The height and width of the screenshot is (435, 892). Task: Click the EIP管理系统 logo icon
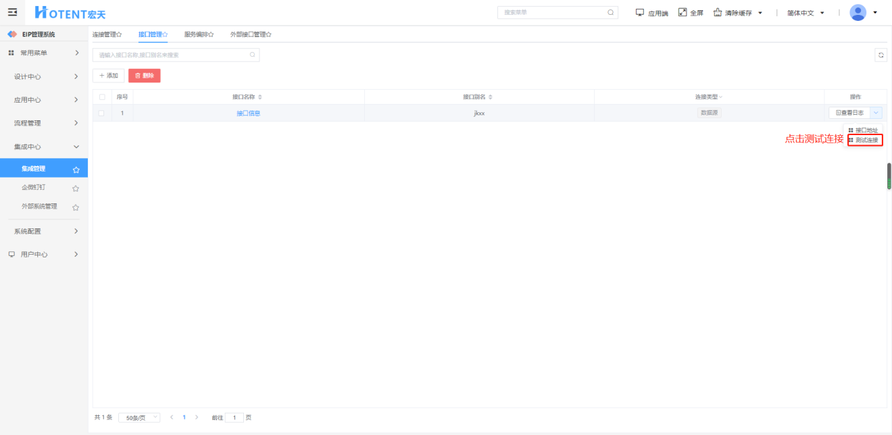coord(12,34)
